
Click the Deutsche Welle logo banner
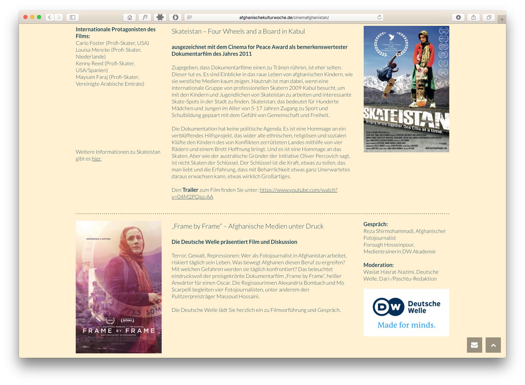(406, 313)
